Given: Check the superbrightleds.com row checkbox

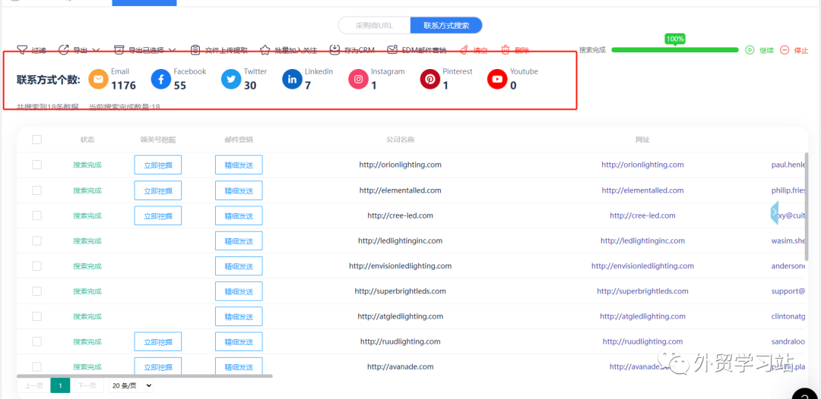Looking at the screenshot, I should click(36, 291).
